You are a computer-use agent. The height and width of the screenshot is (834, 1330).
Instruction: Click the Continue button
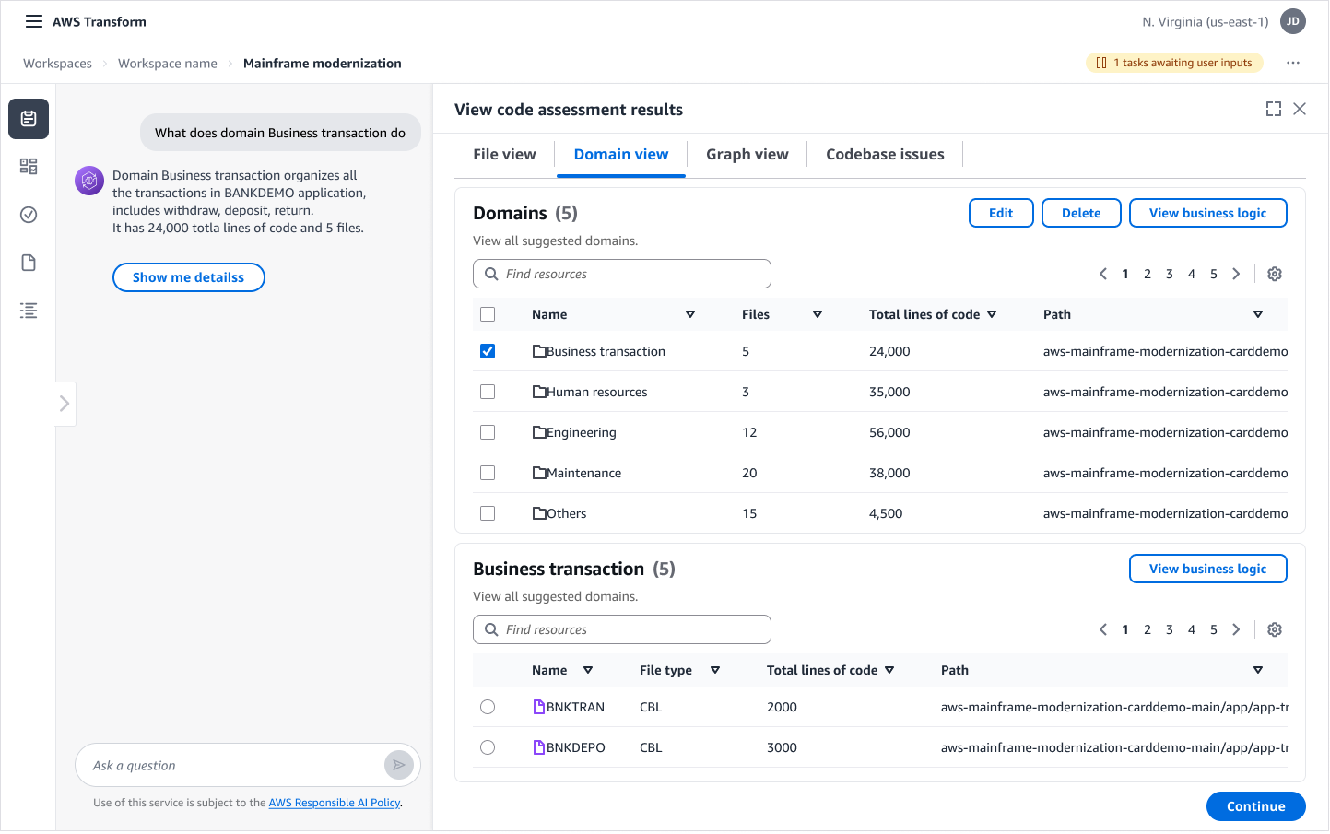pyautogui.click(x=1255, y=806)
